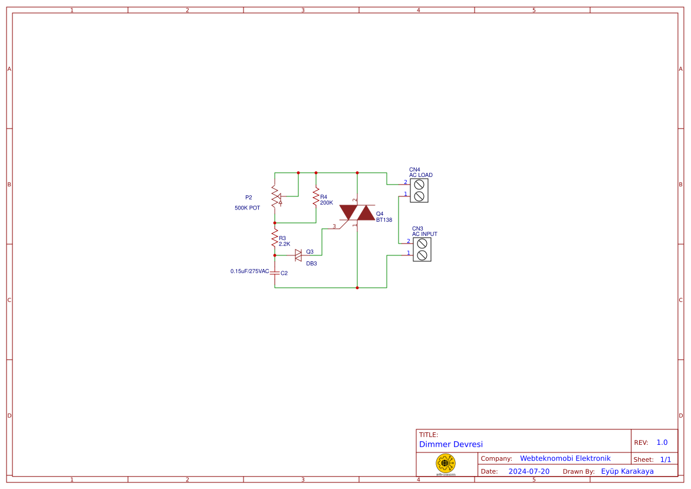Click the DB3 diac symbol Q3
This screenshot has height=489, width=691.
tap(298, 254)
